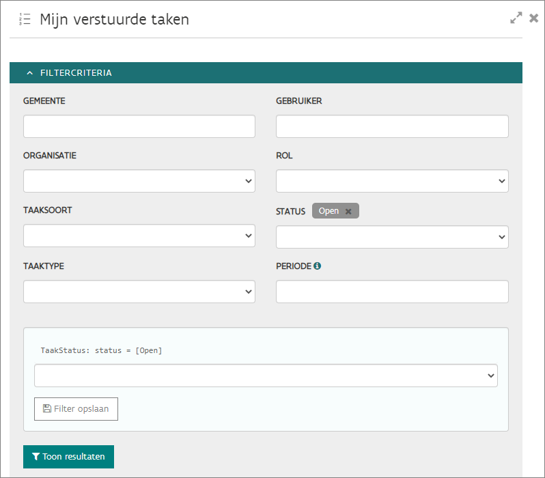Click the Periode date input field
545x478 pixels.
[392, 292]
